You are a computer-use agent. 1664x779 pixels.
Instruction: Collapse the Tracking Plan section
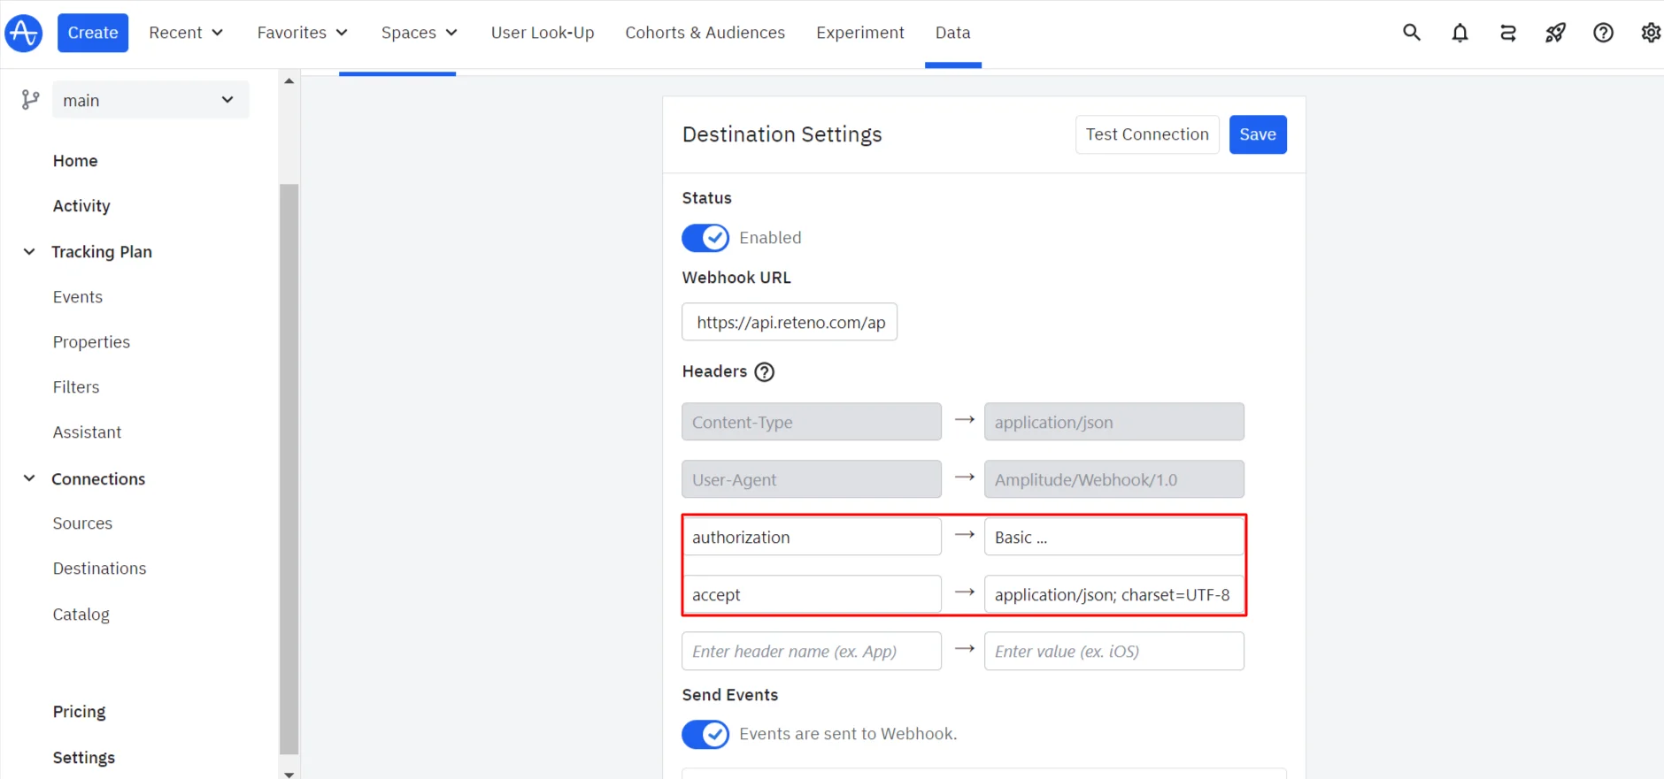(x=29, y=252)
